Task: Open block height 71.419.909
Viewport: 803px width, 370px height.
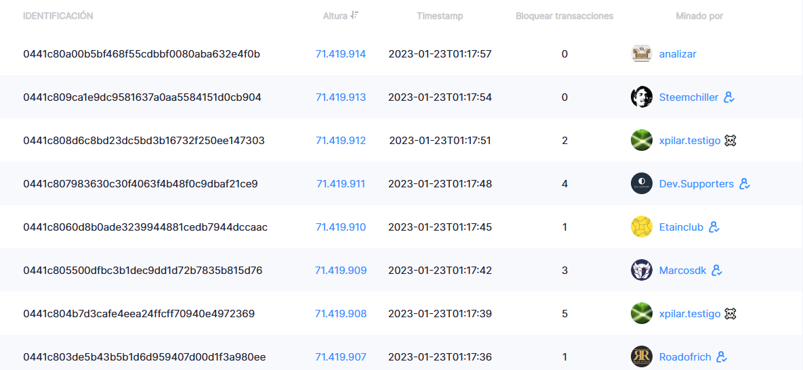Action: 341,270
